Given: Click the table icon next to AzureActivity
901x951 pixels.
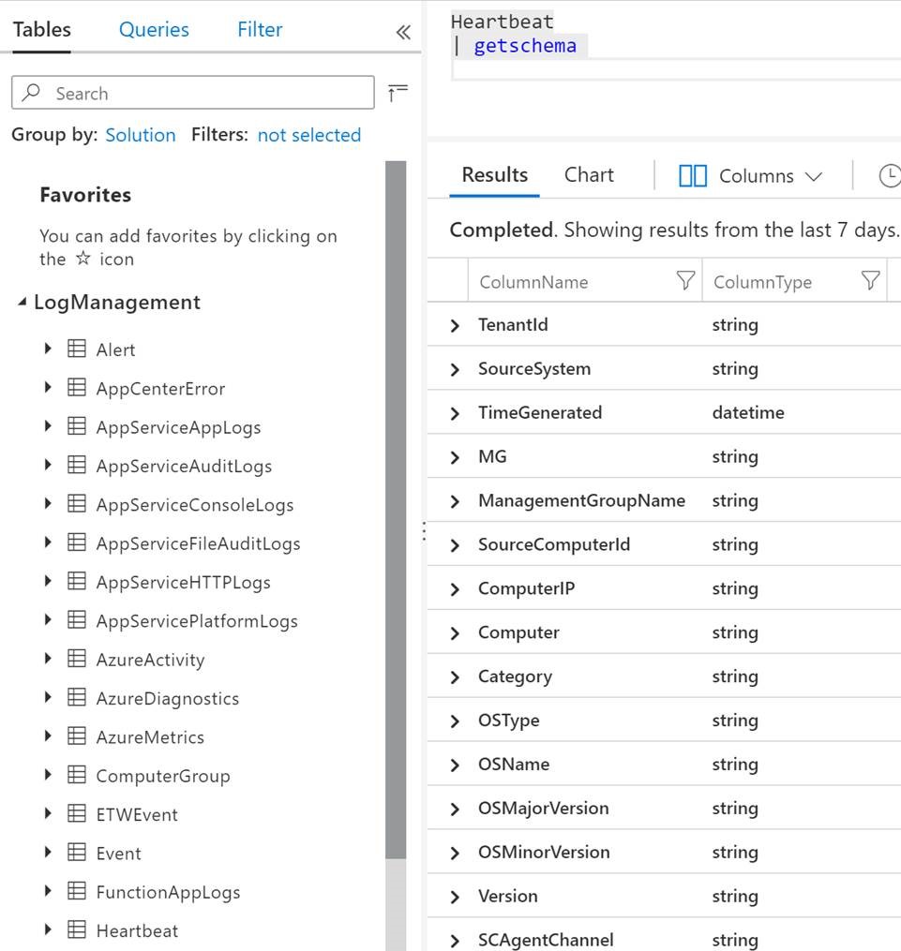Looking at the screenshot, I should (76, 659).
